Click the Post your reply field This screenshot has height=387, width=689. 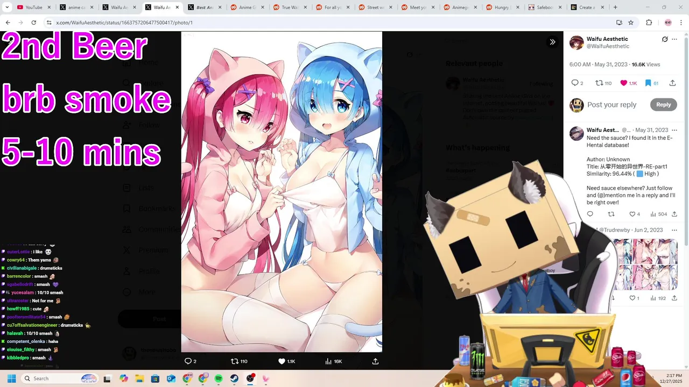(611, 105)
